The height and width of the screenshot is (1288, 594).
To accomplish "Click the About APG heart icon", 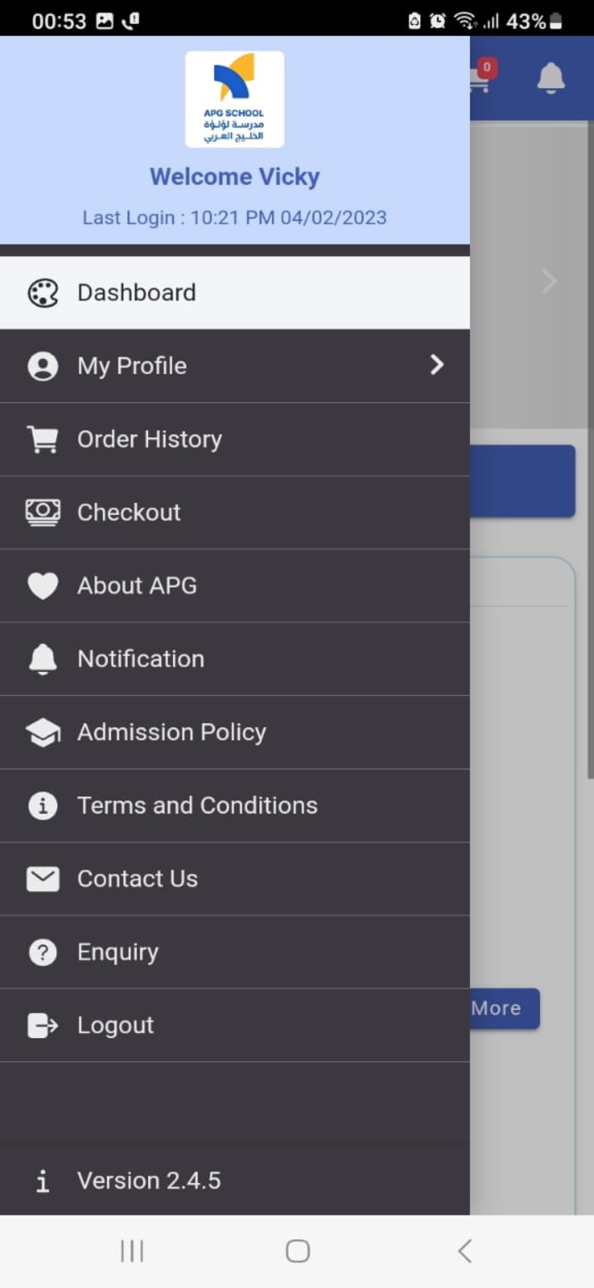I will click(x=43, y=585).
